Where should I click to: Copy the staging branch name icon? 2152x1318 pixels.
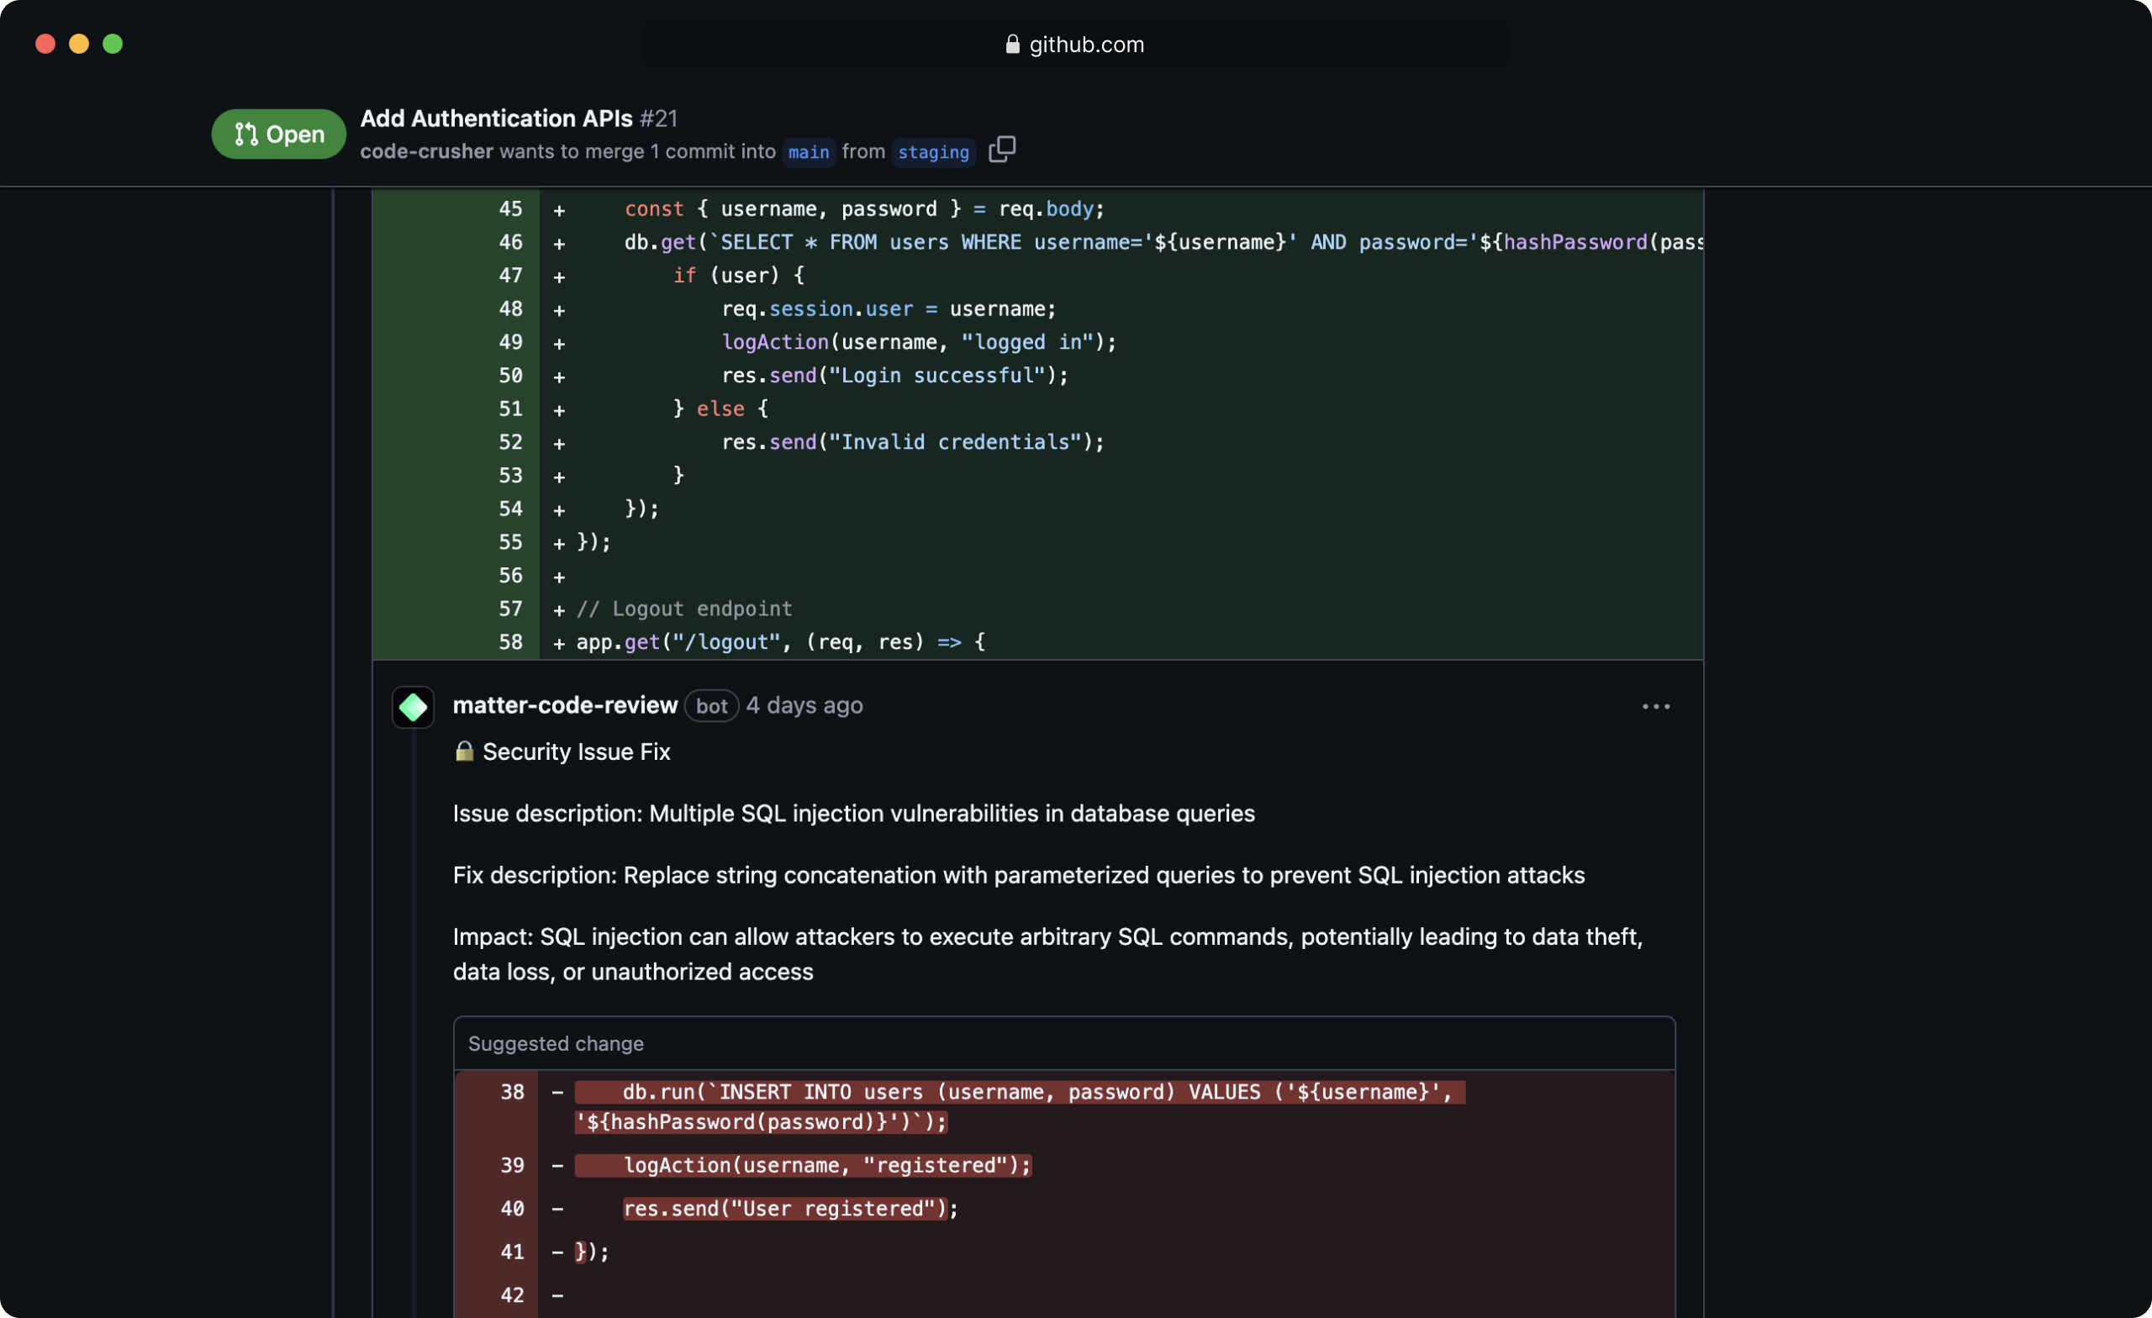pyautogui.click(x=1002, y=150)
